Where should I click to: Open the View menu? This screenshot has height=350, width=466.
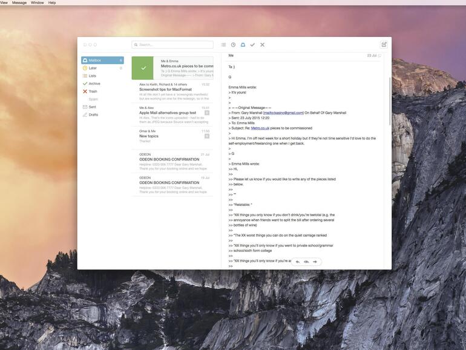[x=4, y=2]
